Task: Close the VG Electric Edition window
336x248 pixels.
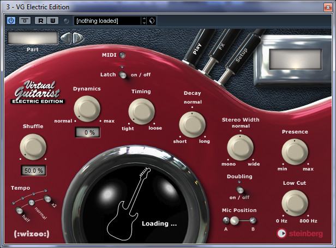Action: pyautogui.click(x=328, y=8)
